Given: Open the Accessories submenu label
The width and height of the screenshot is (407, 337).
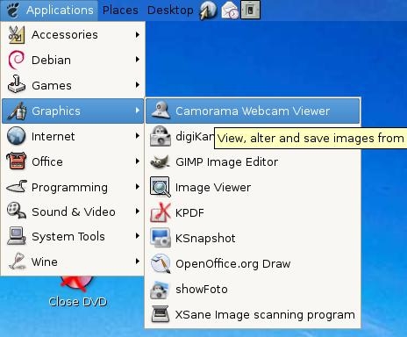Looking at the screenshot, I should click(x=65, y=35).
